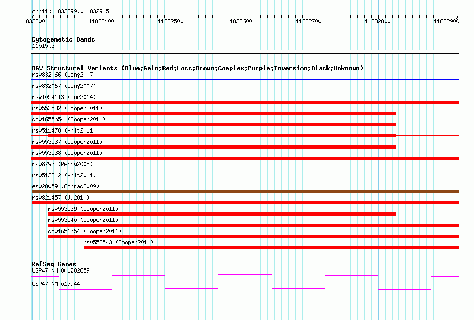The image size is (474, 320).
Task: Click the Cytogenetic Bands track heading
Action: [x=63, y=39]
